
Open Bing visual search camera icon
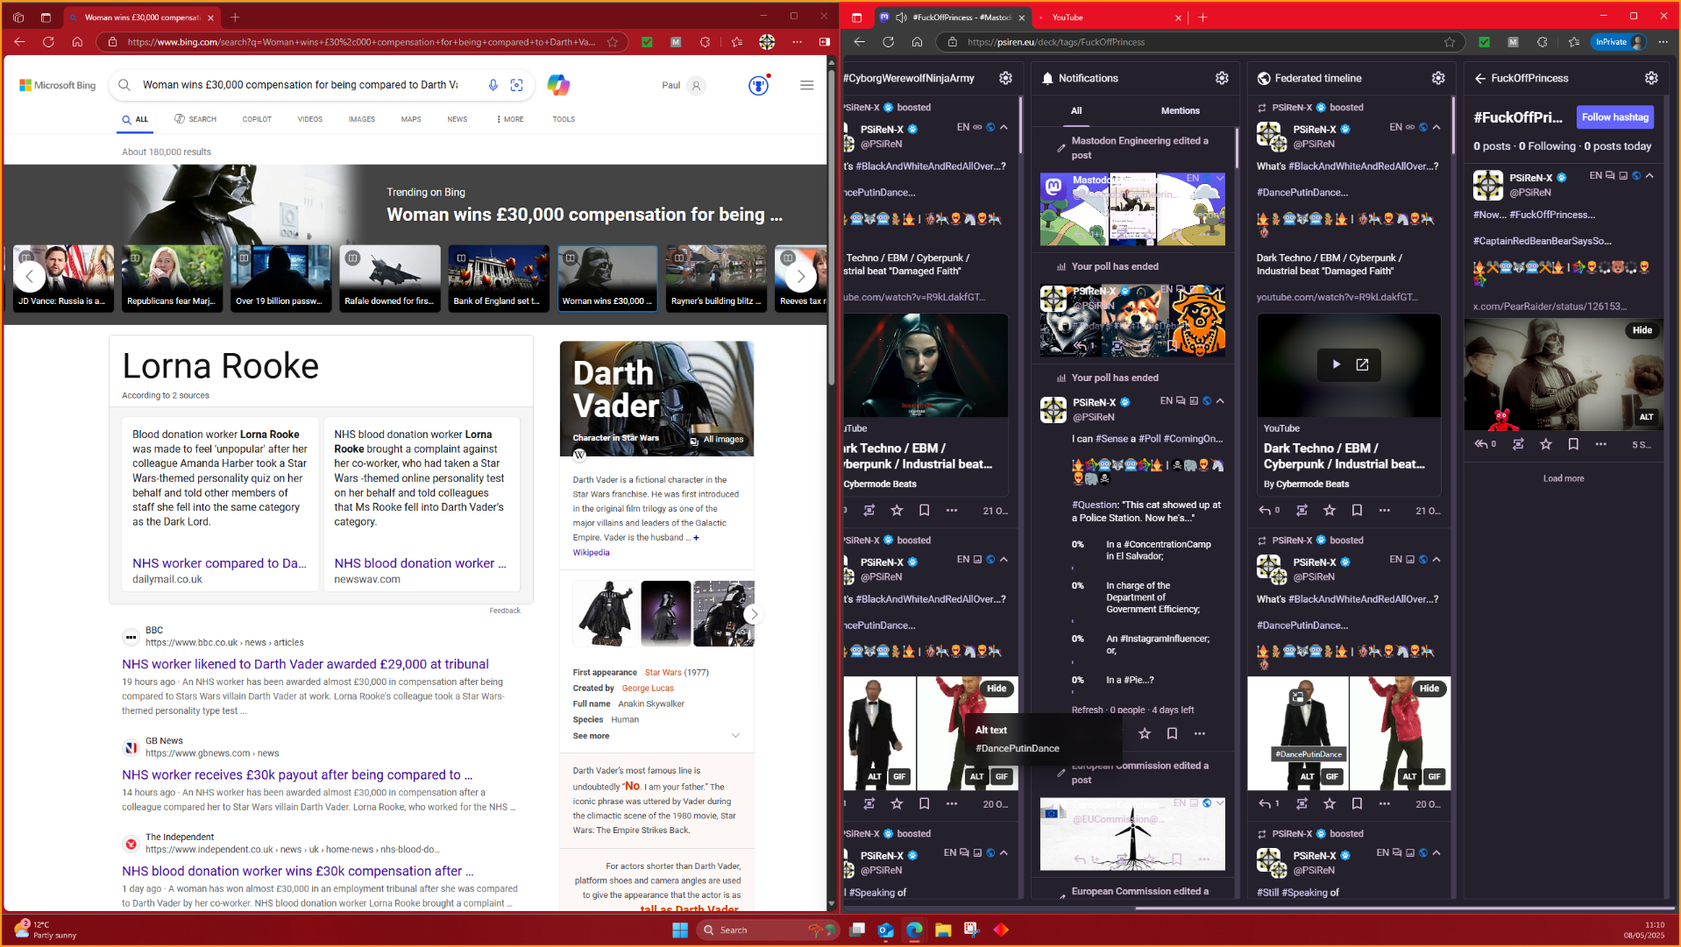coord(517,85)
